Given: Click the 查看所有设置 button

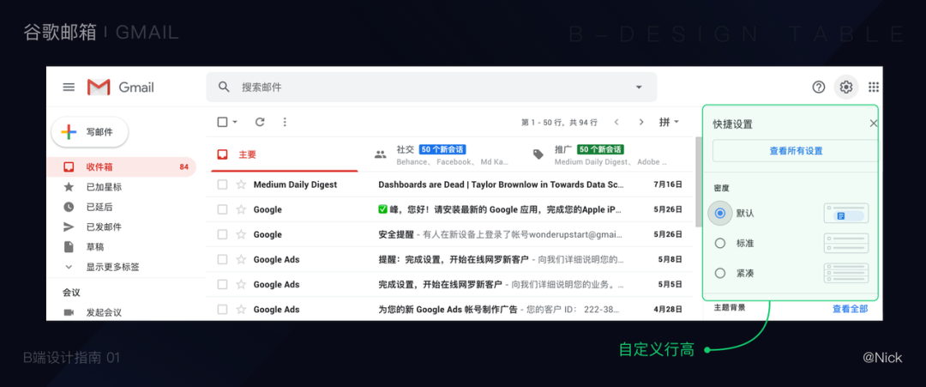Looking at the screenshot, I should [x=796, y=151].
